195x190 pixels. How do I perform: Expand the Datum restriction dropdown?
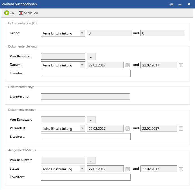82,65
